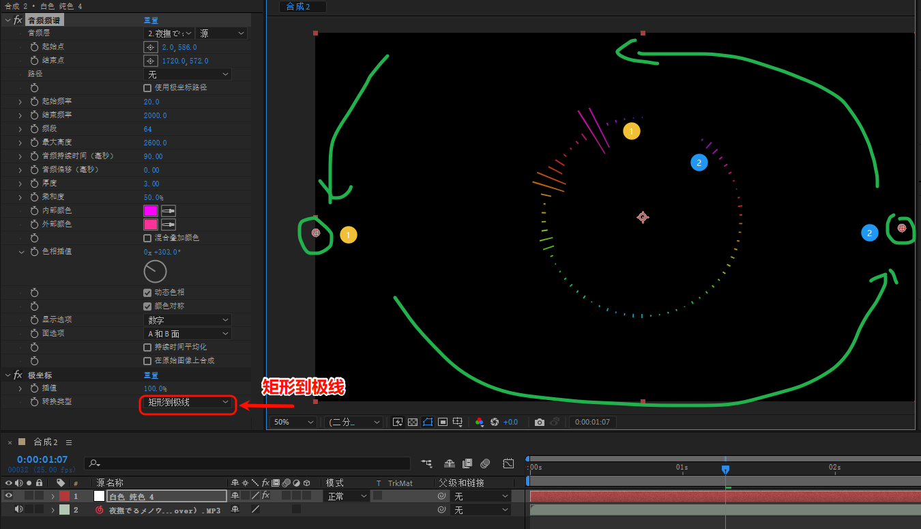
Task: Open the 路径 dropdown set to 无
Action: pyautogui.click(x=188, y=74)
